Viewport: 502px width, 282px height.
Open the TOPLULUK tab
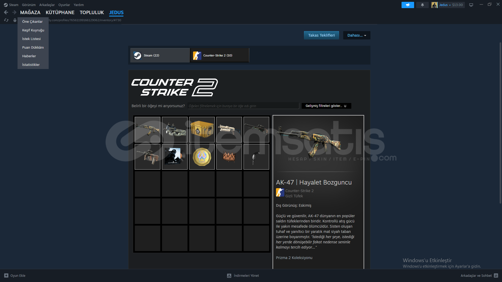tap(92, 12)
